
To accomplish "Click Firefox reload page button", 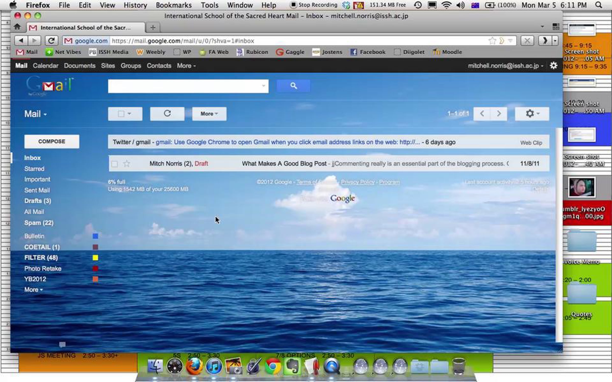I will pyautogui.click(x=51, y=41).
